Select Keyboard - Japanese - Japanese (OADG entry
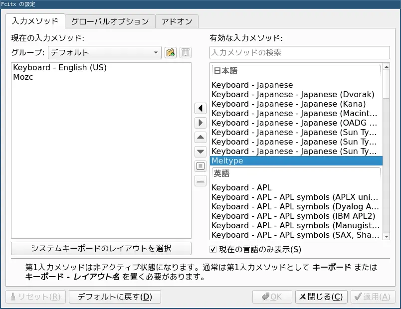 tap(296, 123)
